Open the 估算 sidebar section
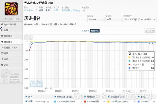Screen dimensions: 159x105 11,30
